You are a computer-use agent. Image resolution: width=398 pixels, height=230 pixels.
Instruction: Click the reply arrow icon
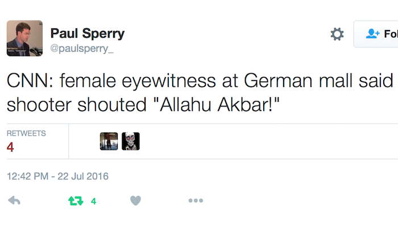point(14,200)
